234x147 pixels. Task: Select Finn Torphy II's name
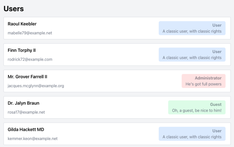(x=22, y=51)
